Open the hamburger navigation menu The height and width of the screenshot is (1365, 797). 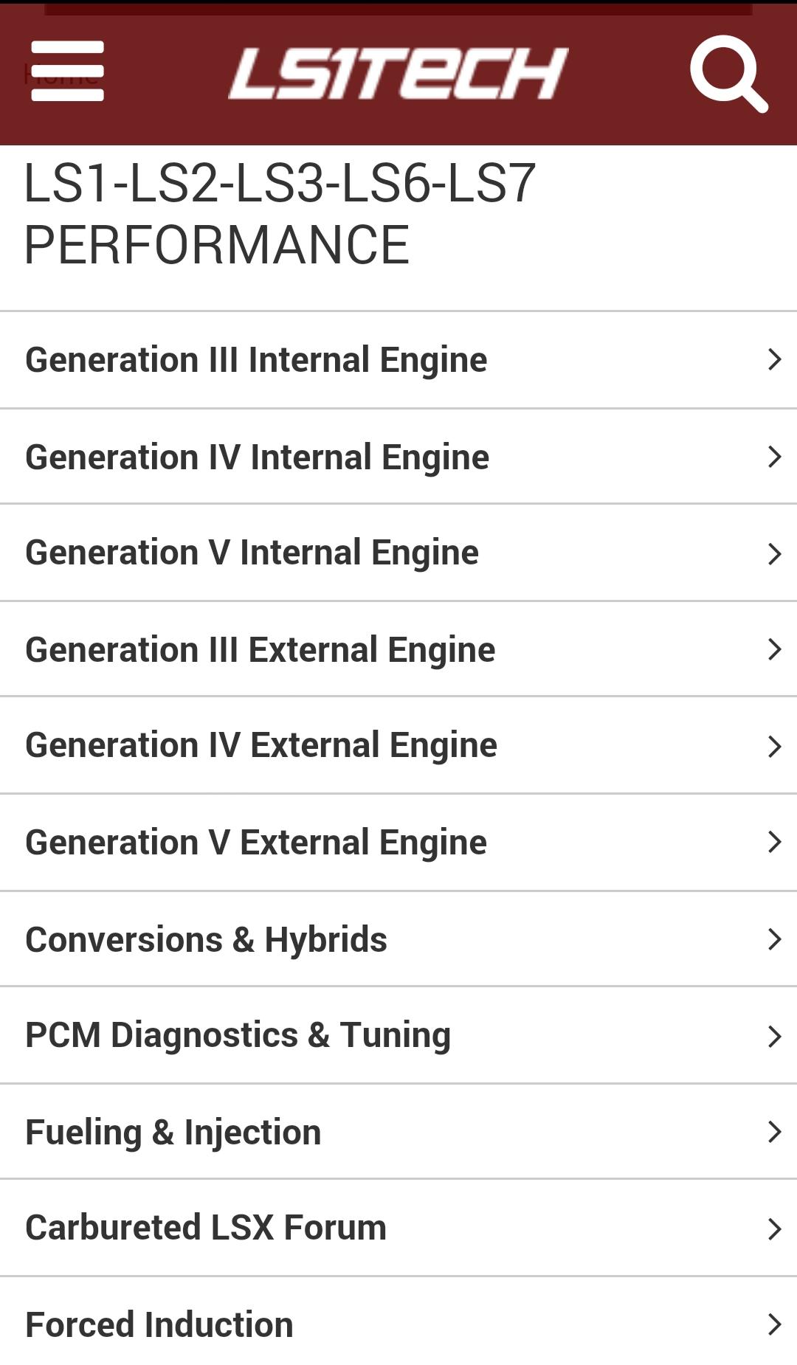(67, 72)
